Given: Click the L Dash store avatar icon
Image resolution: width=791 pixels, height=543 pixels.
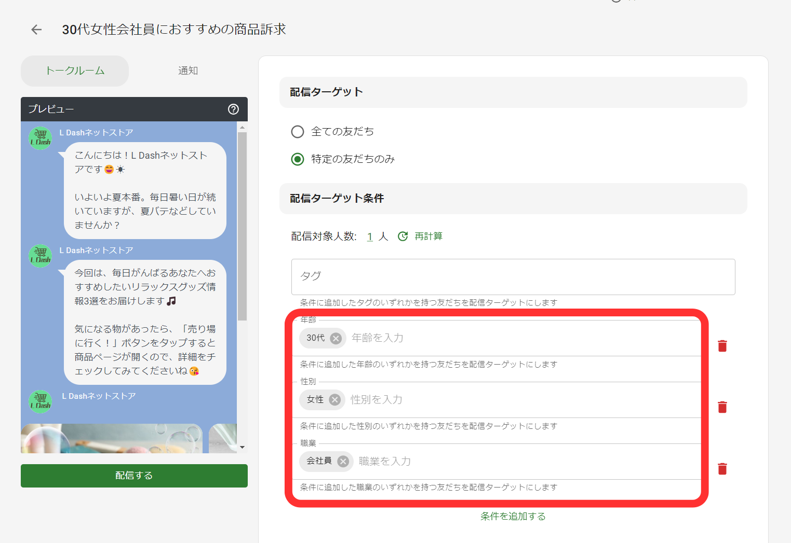Looking at the screenshot, I should 40,138.
